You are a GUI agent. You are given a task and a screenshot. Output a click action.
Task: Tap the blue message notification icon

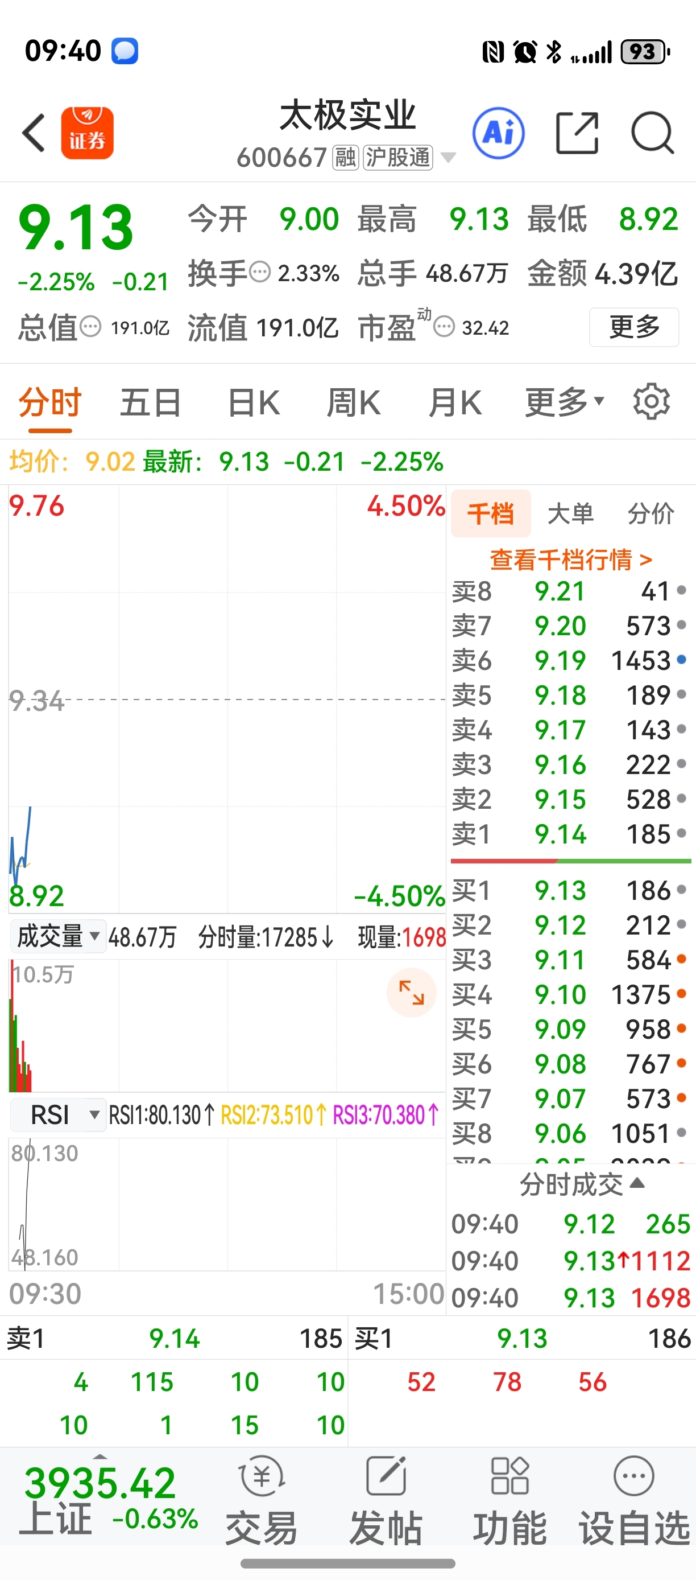(125, 51)
